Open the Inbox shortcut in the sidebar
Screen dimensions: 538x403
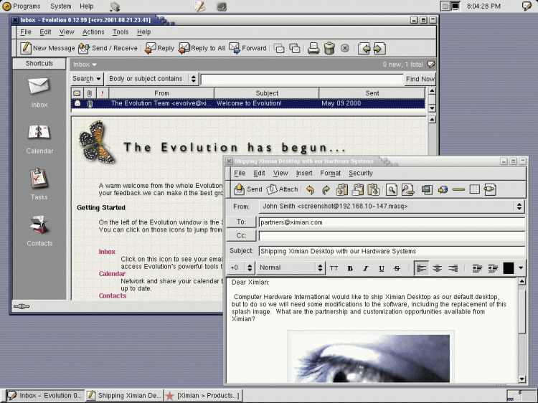coord(39,93)
